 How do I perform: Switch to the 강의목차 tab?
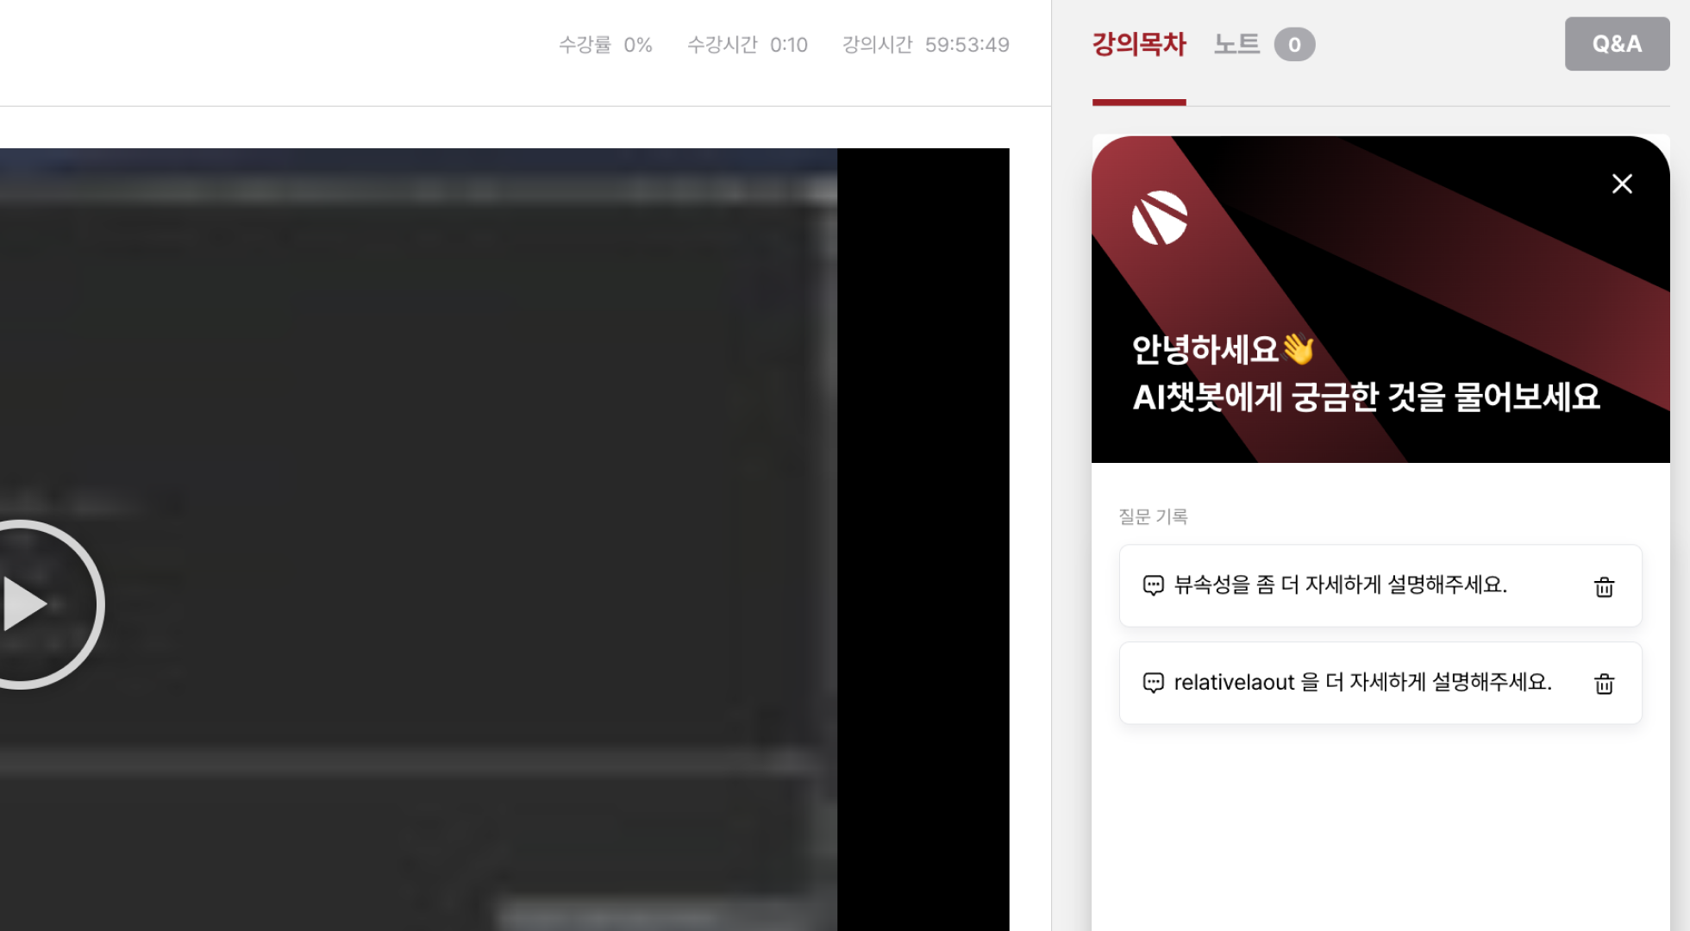(1139, 44)
